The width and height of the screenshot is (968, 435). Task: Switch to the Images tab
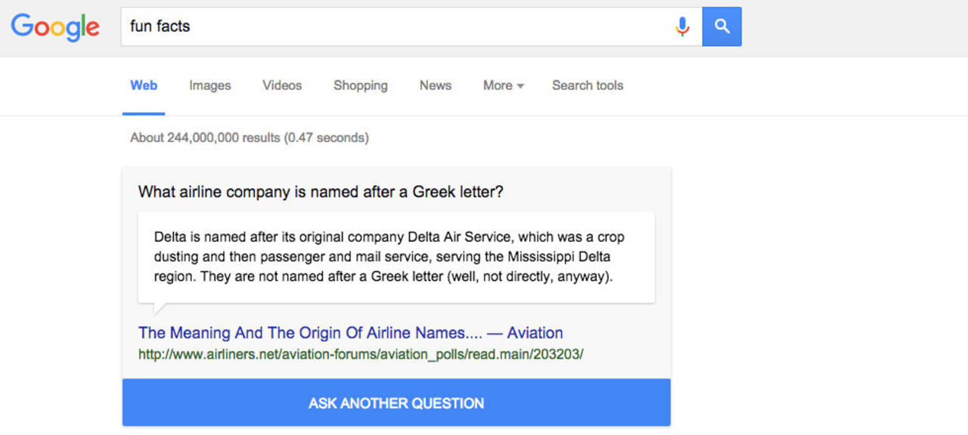tap(209, 85)
